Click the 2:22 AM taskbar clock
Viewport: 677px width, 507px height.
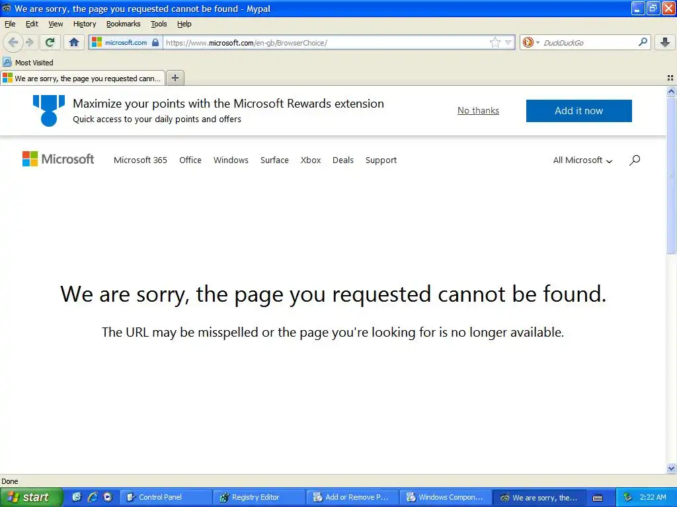tap(653, 497)
